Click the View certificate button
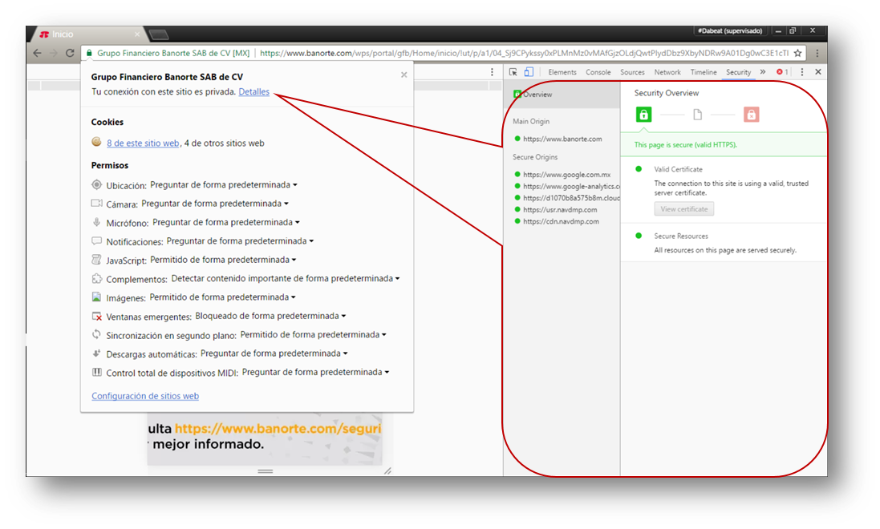Viewport: 880px width, 529px height. 683,209
